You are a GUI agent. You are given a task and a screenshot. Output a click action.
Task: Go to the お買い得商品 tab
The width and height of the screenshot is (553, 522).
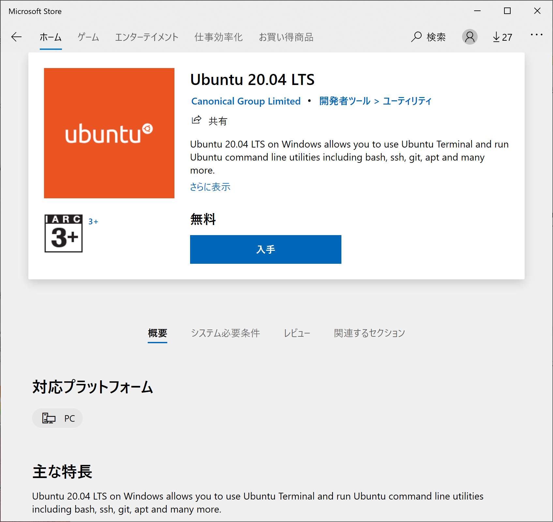[286, 37]
